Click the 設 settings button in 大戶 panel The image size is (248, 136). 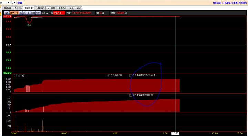tap(19, 76)
